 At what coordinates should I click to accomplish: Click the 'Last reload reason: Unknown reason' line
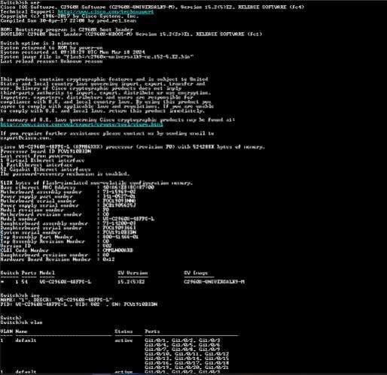coord(51,61)
